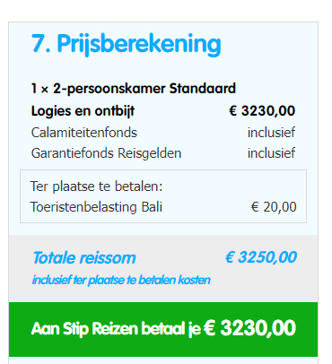Click the 'Calamiteitenfonds' label
The height and width of the screenshot is (364, 332).
[x=84, y=133]
